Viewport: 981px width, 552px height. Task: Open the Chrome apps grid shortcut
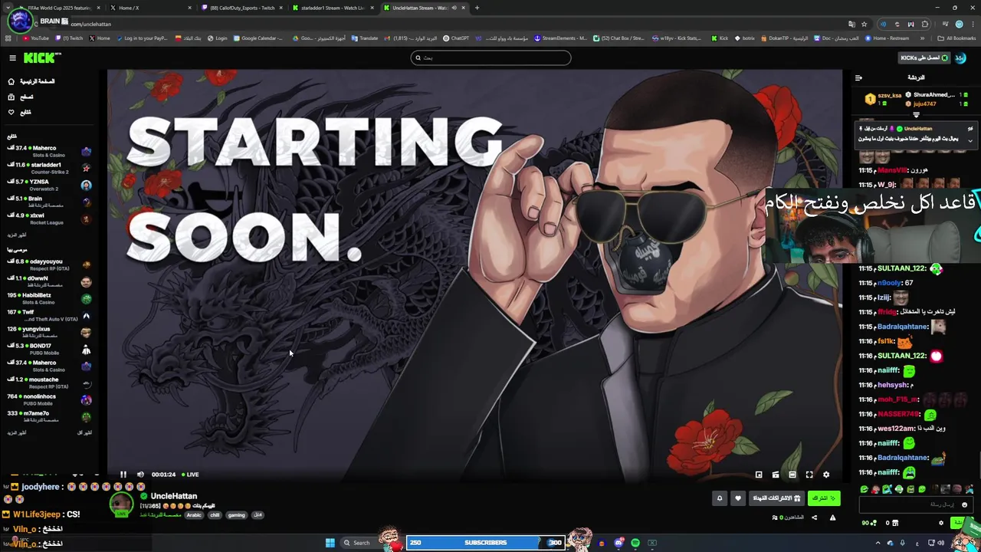click(8, 38)
